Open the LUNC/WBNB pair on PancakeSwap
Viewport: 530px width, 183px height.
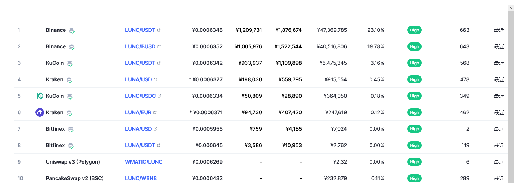[141, 178]
